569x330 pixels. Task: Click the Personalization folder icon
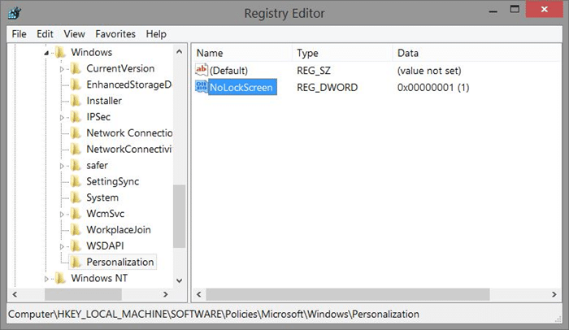76,262
